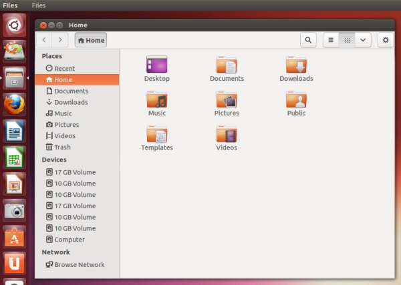Image resolution: width=401 pixels, height=285 pixels.
Task: Open the Templates folder icon
Action: 157,135
